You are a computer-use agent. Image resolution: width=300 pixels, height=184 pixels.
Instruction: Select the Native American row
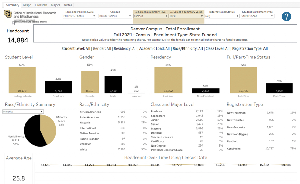click(x=113, y=133)
